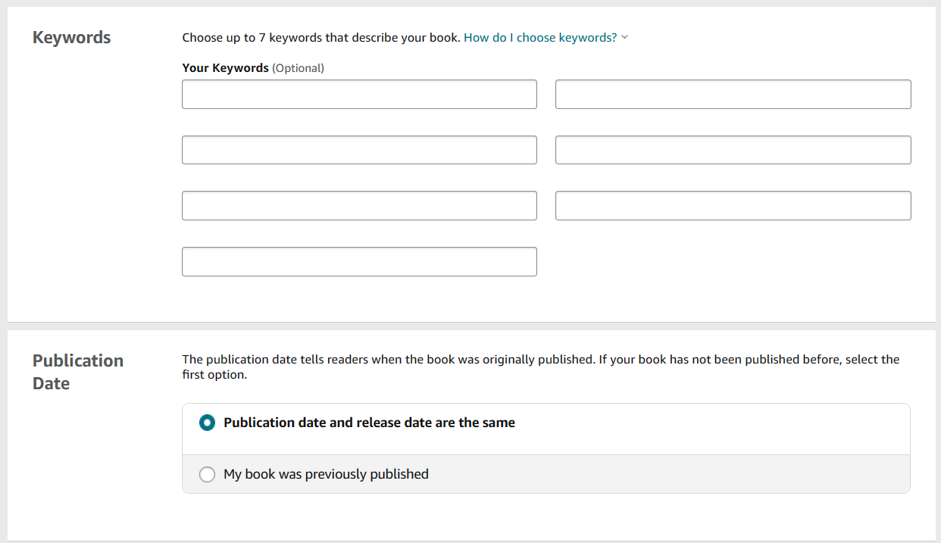Screen dimensions: 941x543
Task: Focus the seventh keyword field in the bottom row
Action: point(359,261)
